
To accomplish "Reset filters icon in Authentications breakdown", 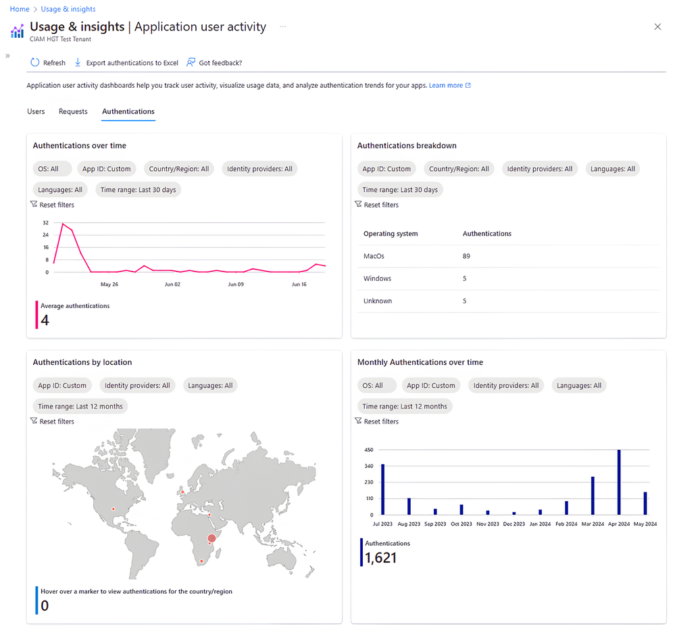I will 358,204.
